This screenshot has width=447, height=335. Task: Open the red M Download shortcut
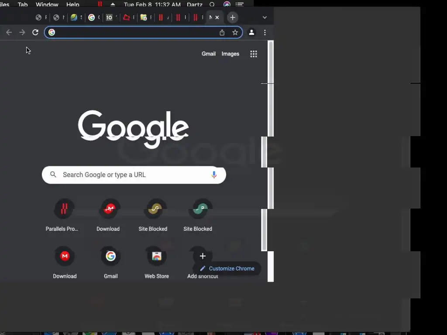[x=65, y=262]
